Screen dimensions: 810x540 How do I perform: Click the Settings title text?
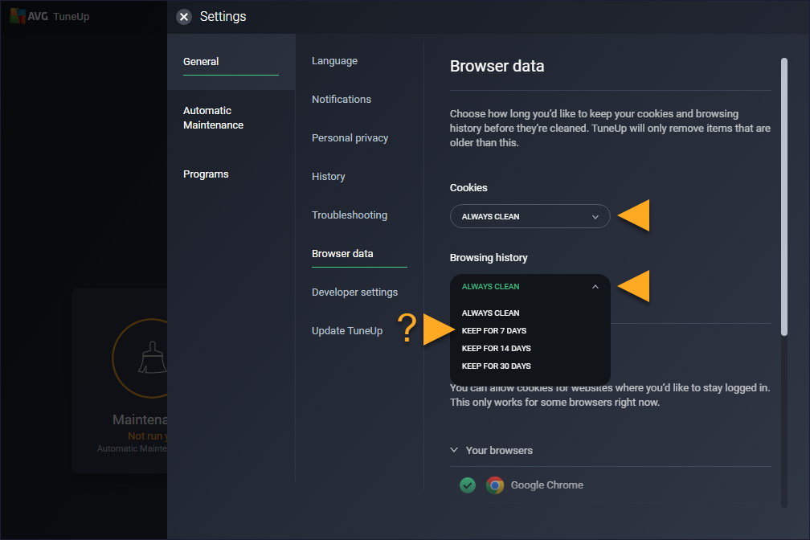tap(223, 17)
